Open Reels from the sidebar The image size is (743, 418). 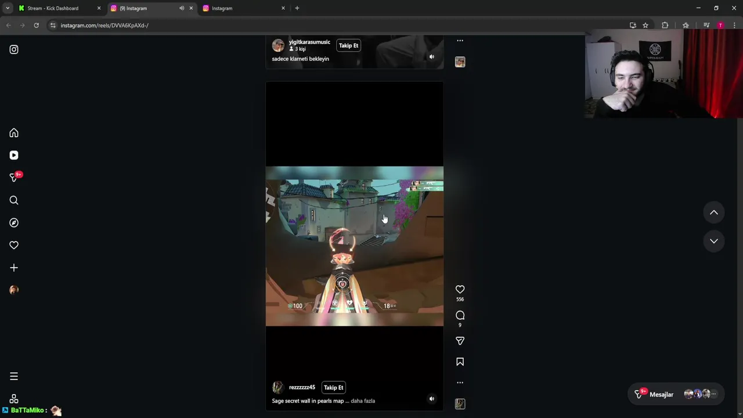tap(14, 155)
